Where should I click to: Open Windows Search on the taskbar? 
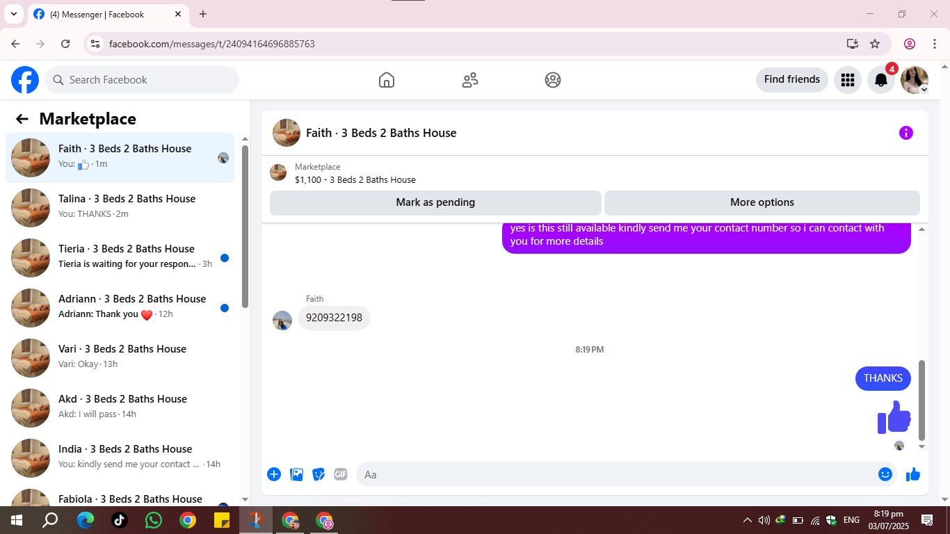tap(50, 520)
